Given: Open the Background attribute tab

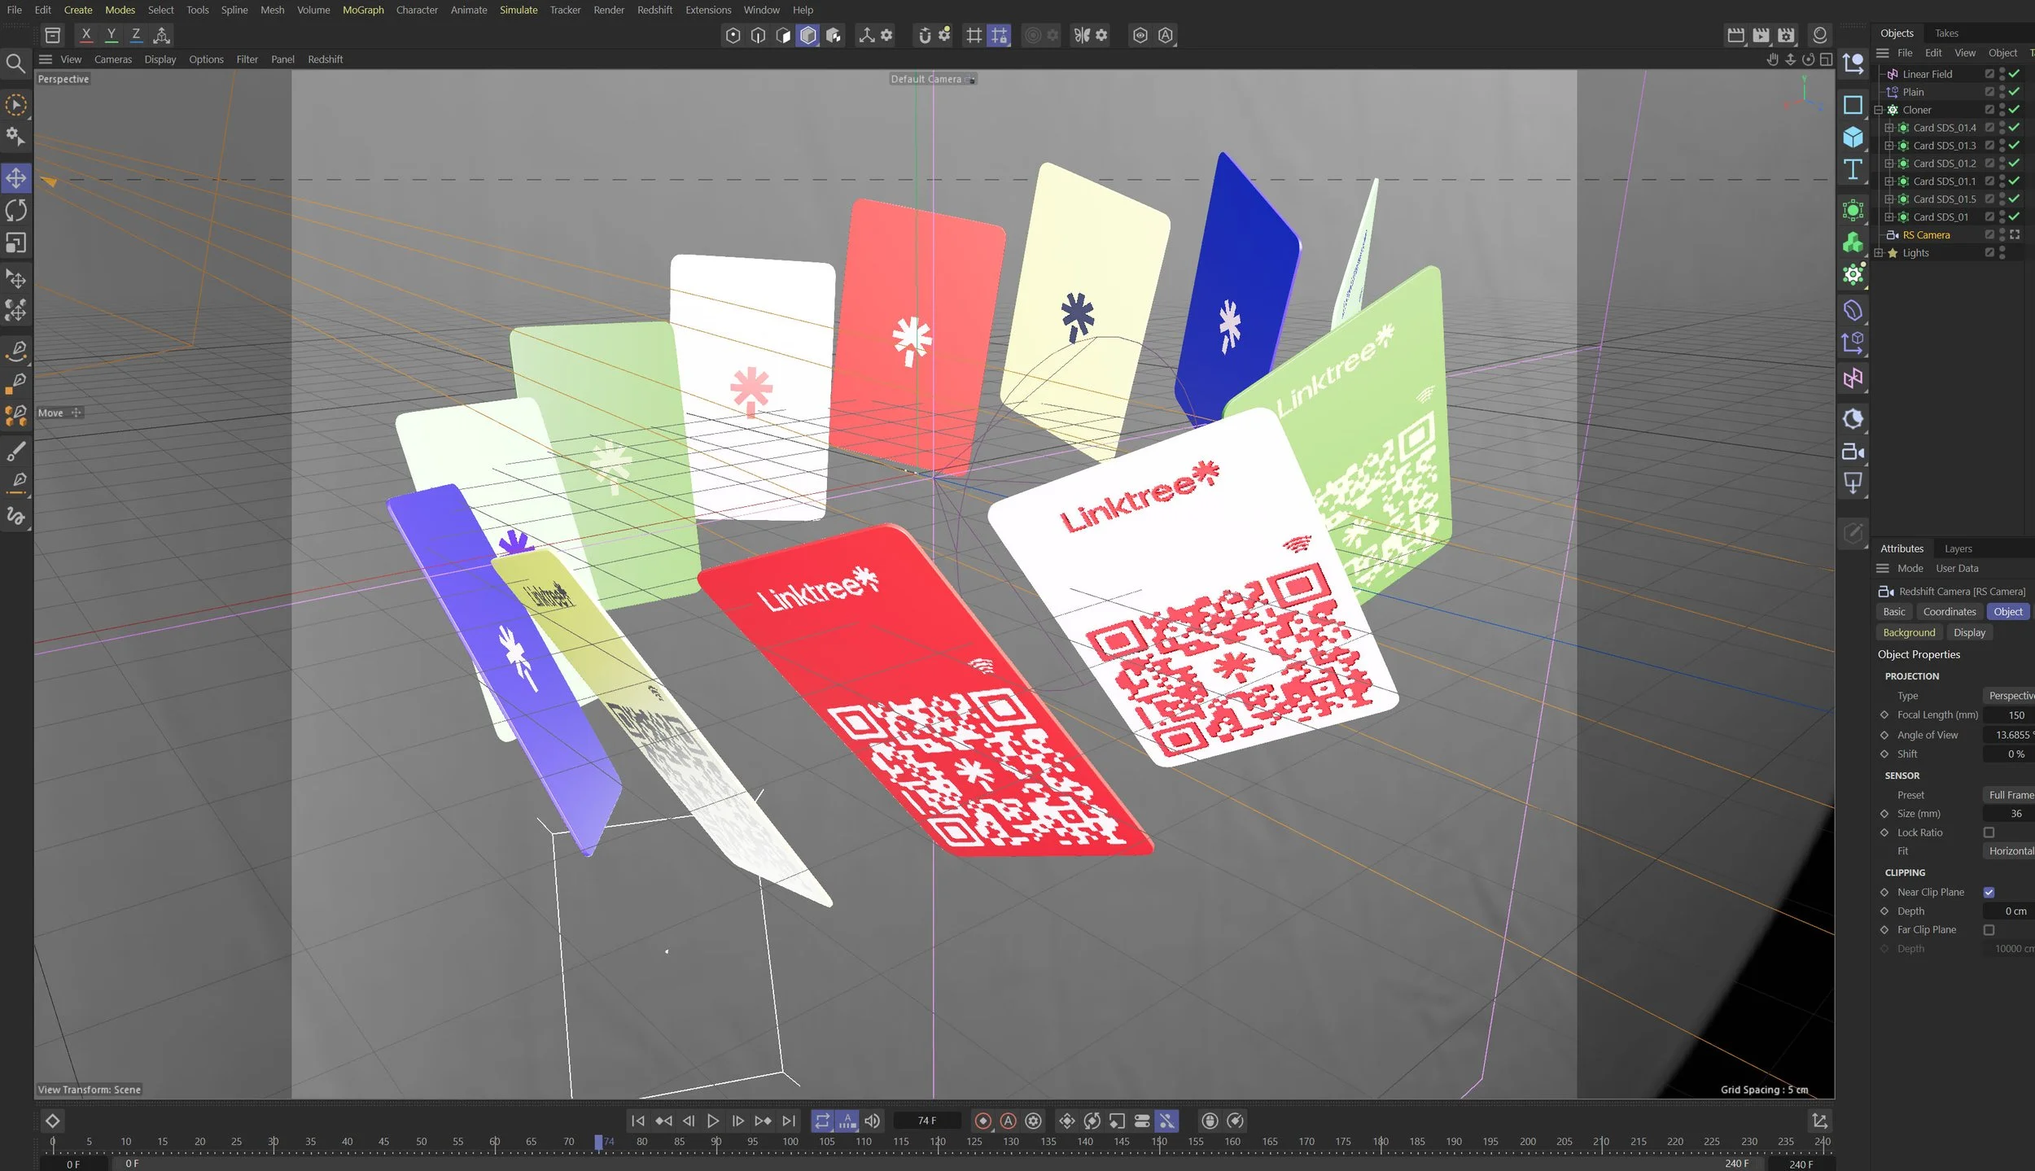Looking at the screenshot, I should (1908, 633).
